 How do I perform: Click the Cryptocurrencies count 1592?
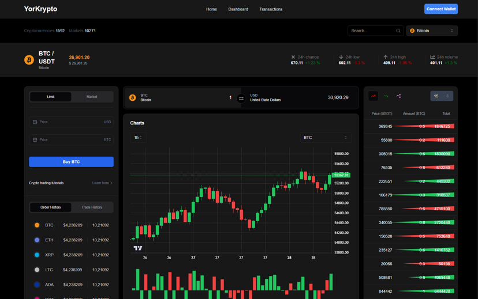[x=60, y=31]
